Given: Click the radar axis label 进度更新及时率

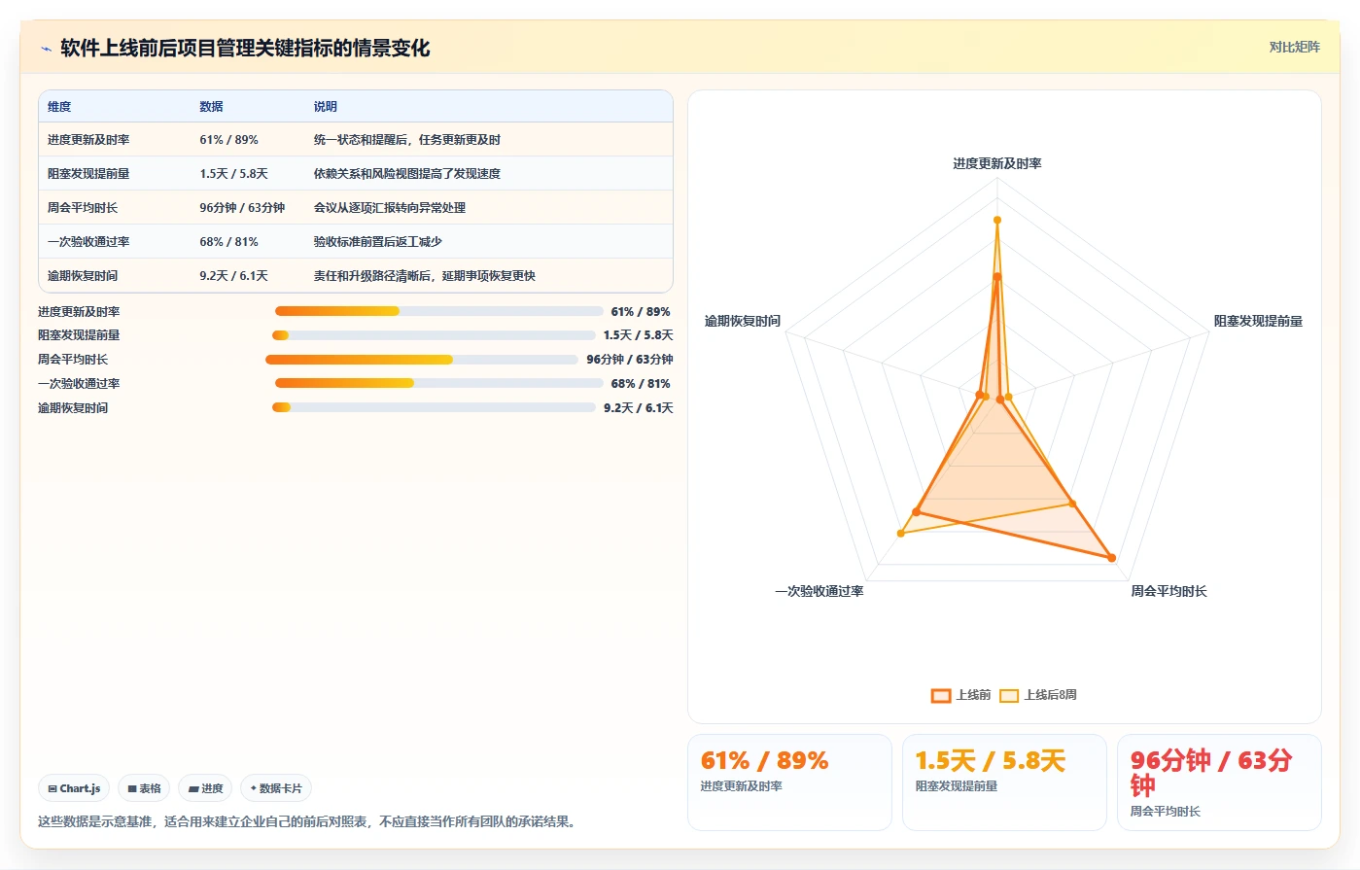Looking at the screenshot, I should [x=996, y=164].
